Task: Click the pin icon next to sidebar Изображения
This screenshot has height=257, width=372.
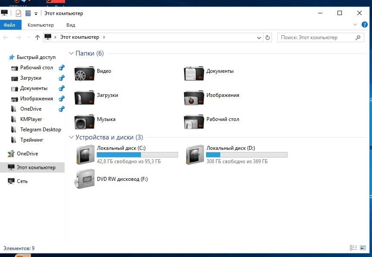Action: (62, 99)
